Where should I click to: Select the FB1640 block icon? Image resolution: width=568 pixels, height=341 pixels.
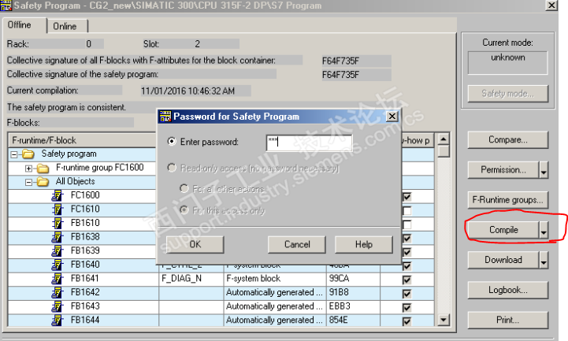point(58,265)
